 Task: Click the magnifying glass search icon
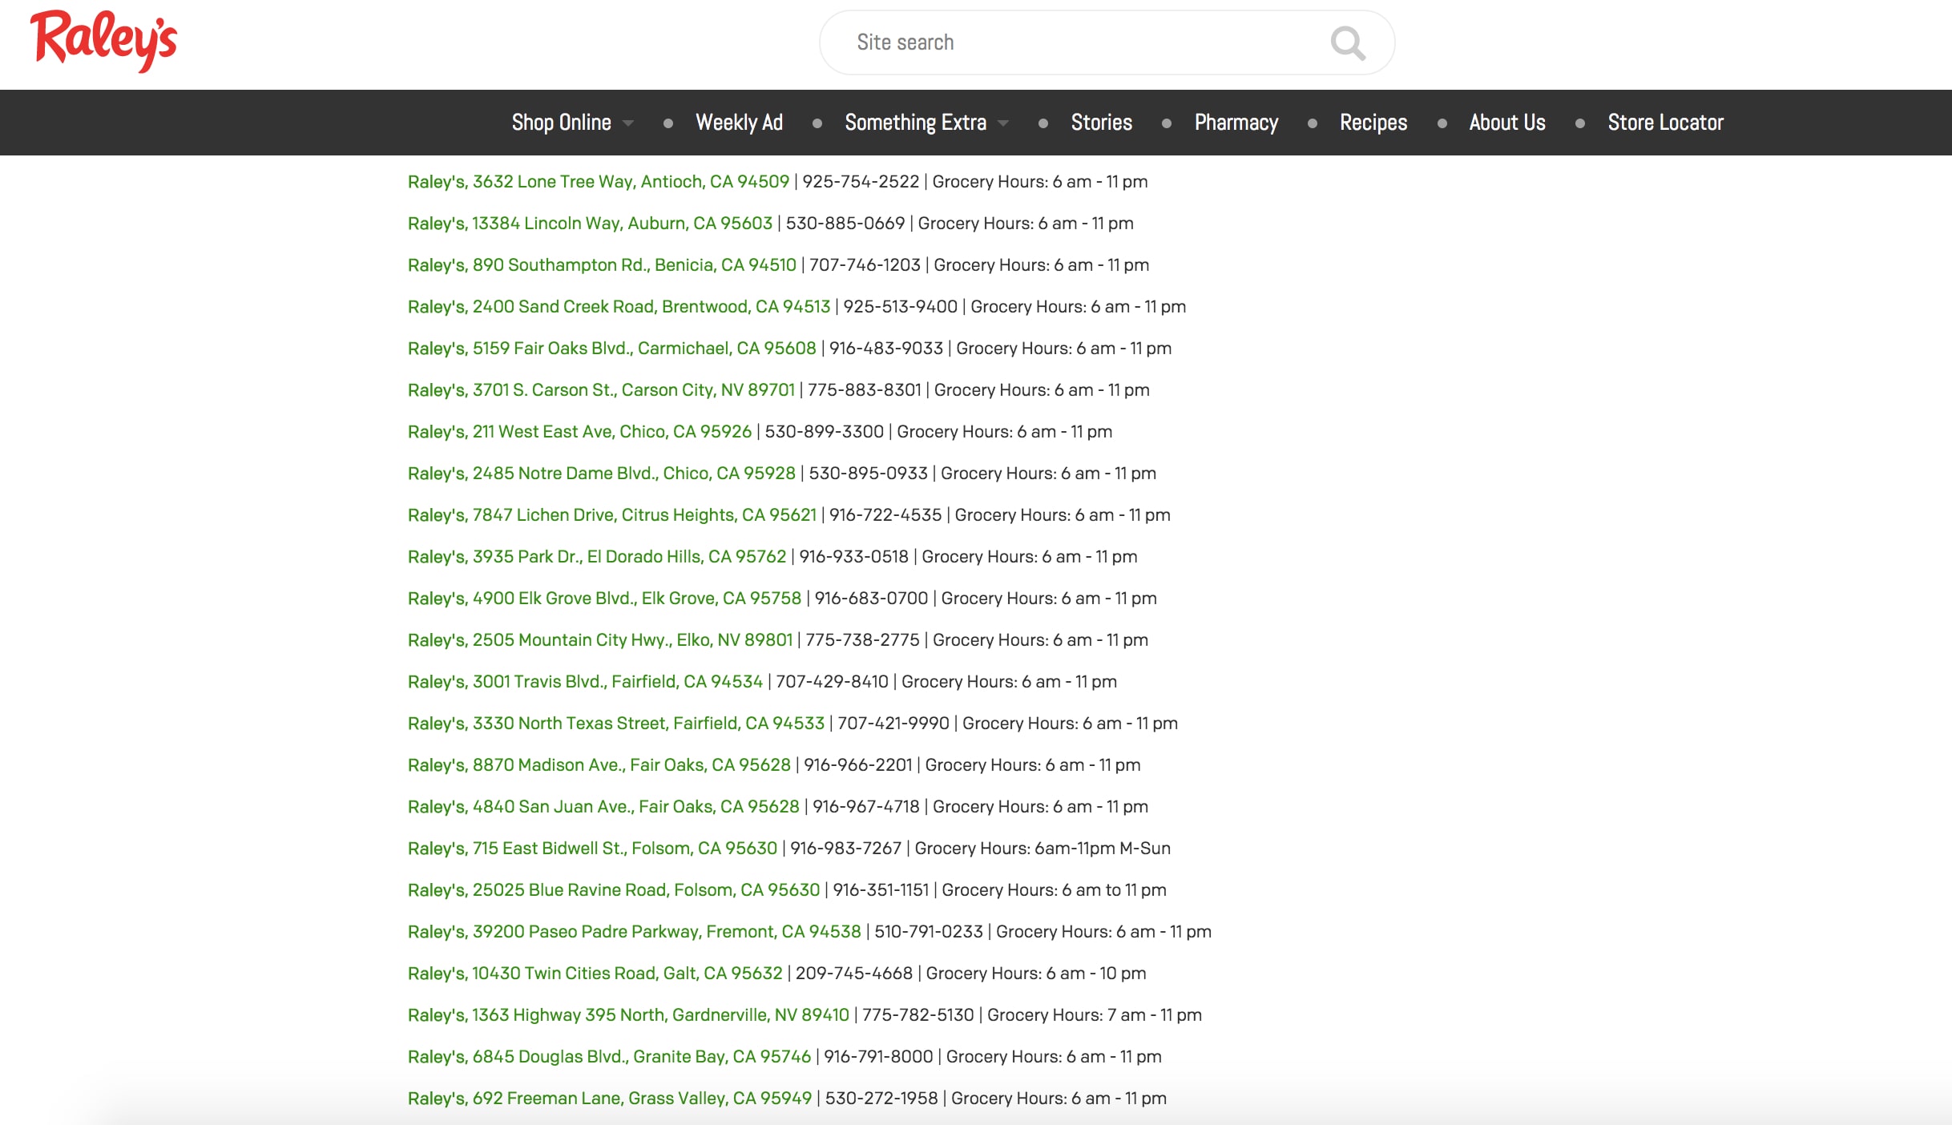tap(1348, 43)
